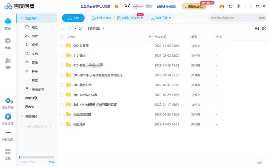Image resolution: width=269 pixels, height=167 pixels.
Task: Open 隐藏空间 in the sidebar
Action: [x=38, y=89]
